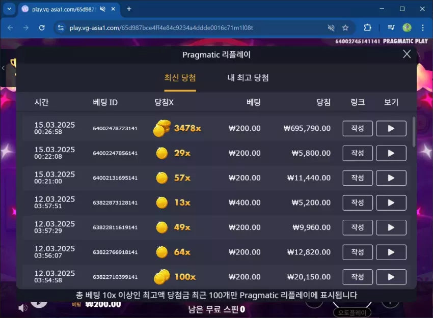Play replay for the 57x win
This screenshot has height=318, width=433.
(x=391, y=178)
